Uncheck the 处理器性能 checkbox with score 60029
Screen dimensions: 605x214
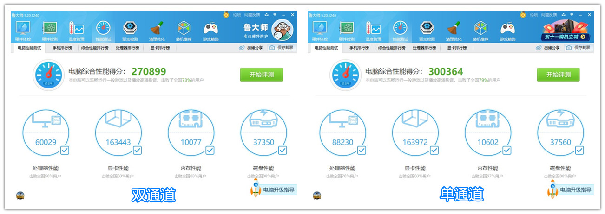[x=65, y=150]
